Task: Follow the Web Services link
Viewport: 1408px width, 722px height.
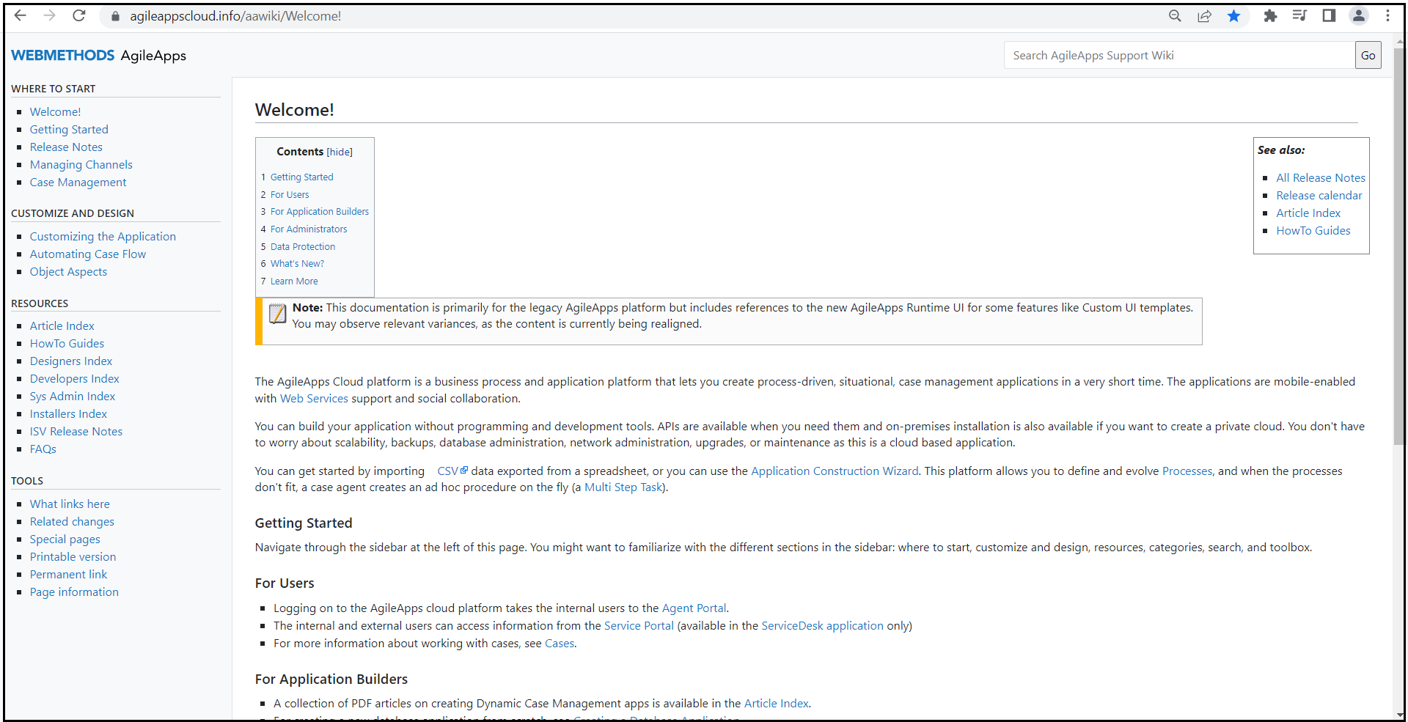Action: click(314, 399)
